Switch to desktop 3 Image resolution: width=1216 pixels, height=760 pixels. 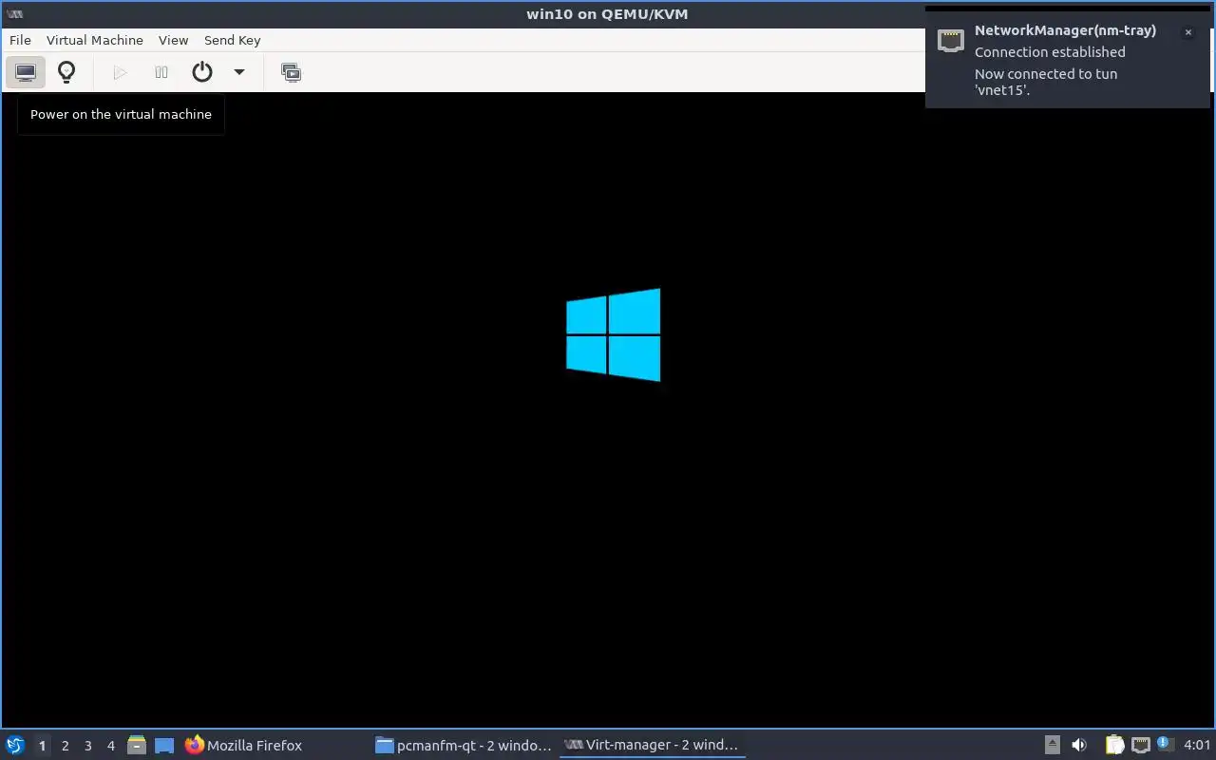click(x=87, y=746)
